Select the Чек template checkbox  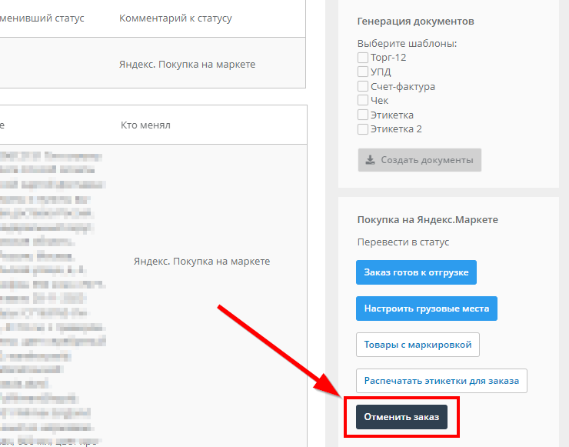363,100
